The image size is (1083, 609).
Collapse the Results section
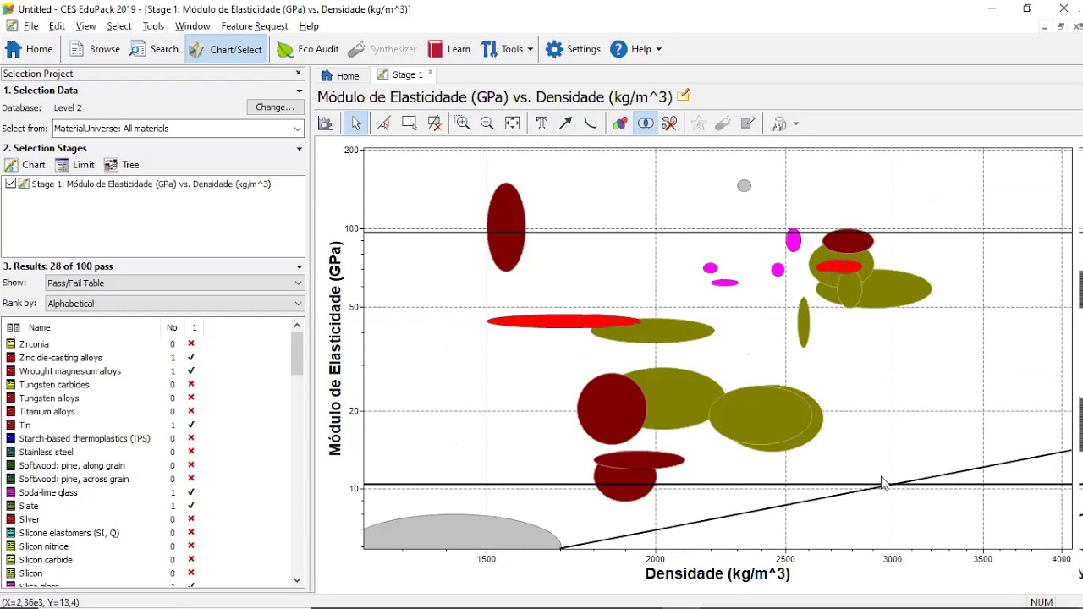tap(299, 266)
